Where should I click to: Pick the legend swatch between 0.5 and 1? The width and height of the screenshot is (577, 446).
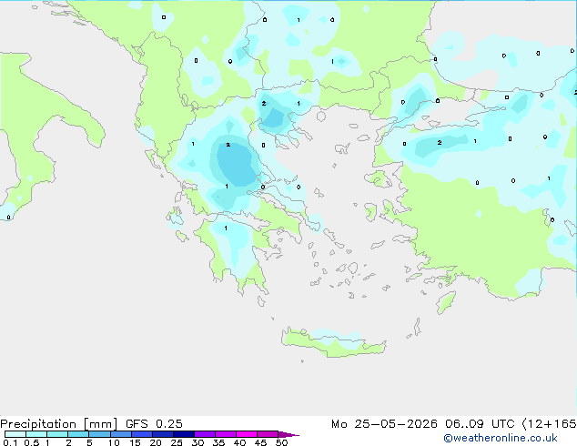click(36, 434)
